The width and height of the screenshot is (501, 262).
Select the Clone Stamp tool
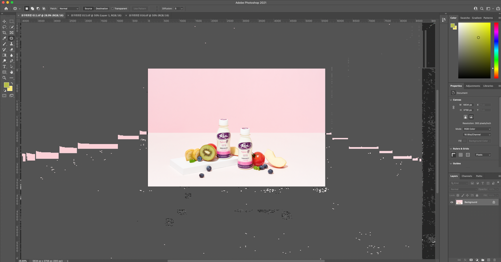(12, 44)
